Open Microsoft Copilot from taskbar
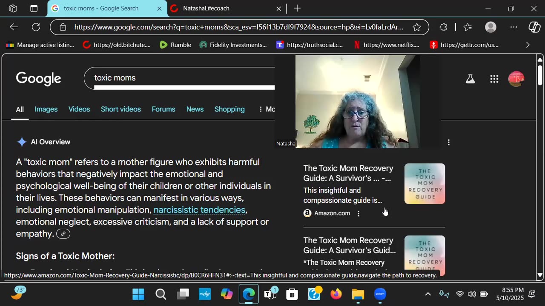This screenshot has height=306, width=545. (x=227, y=294)
